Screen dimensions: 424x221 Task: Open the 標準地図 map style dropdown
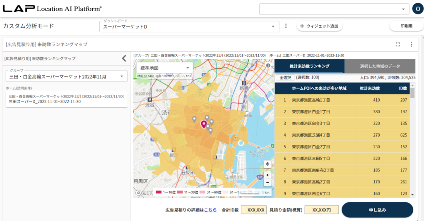click(x=164, y=68)
